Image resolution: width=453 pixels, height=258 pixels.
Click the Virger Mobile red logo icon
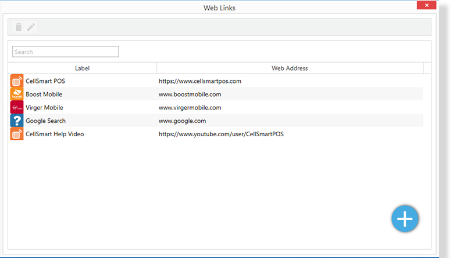[x=17, y=107]
